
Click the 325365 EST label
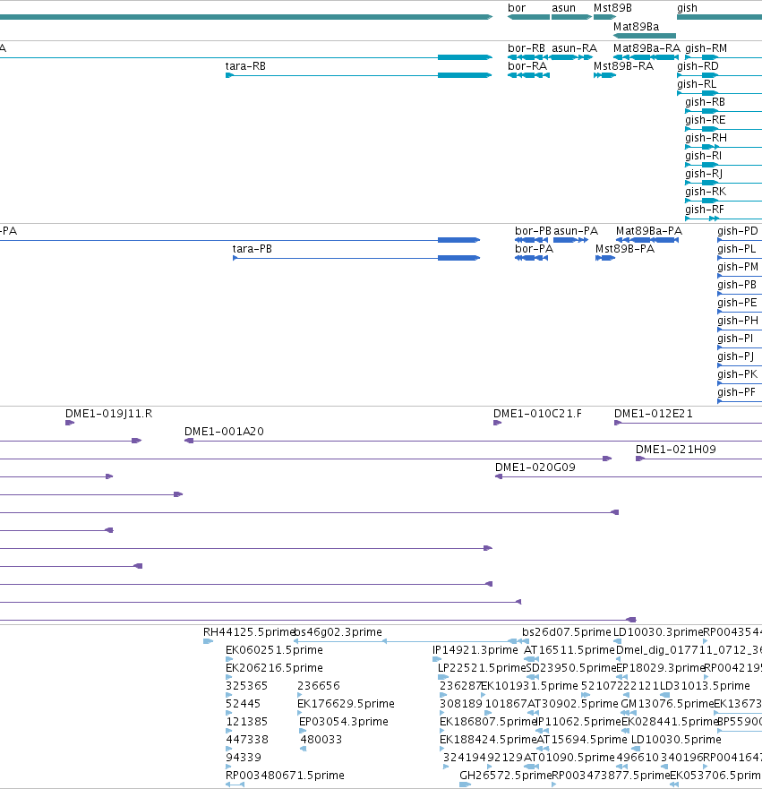click(247, 686)
